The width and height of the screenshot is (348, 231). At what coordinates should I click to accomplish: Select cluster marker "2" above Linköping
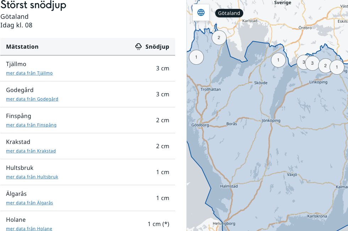(325, 66)
